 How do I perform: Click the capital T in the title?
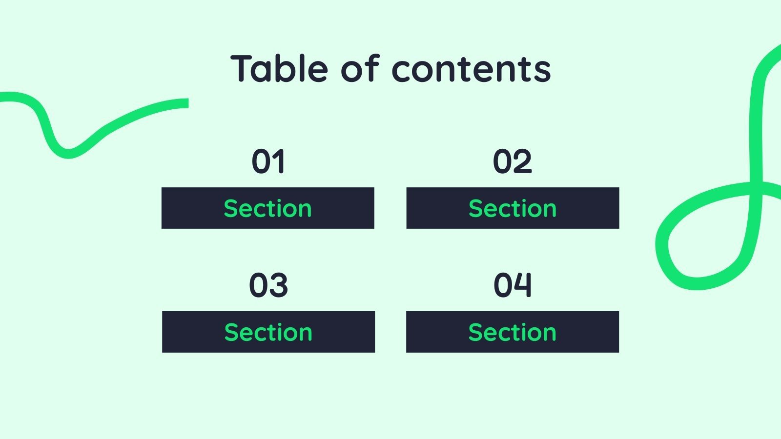[x=243, y=68]
